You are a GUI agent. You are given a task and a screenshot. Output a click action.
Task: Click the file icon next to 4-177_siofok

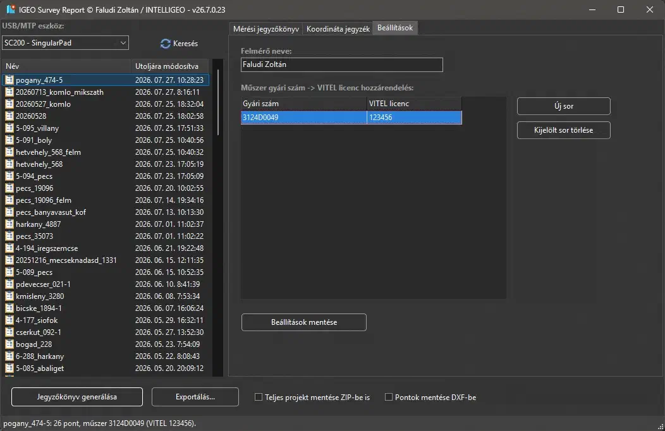point(9,320)
